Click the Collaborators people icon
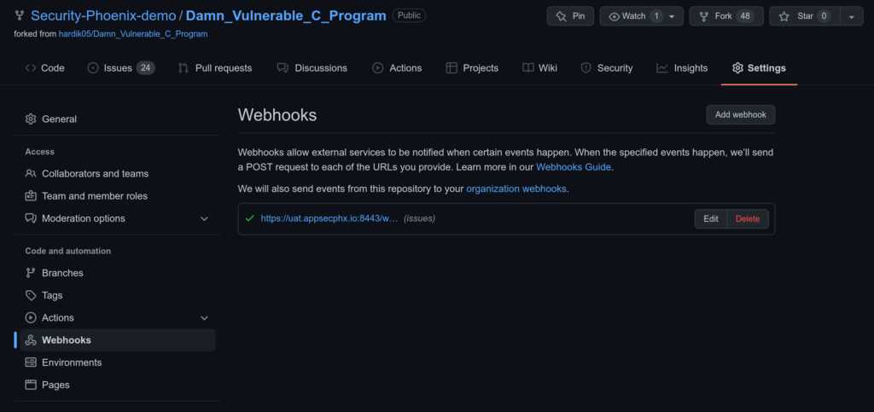This screenshot has height=412, width=874. [x=31, y=174]
